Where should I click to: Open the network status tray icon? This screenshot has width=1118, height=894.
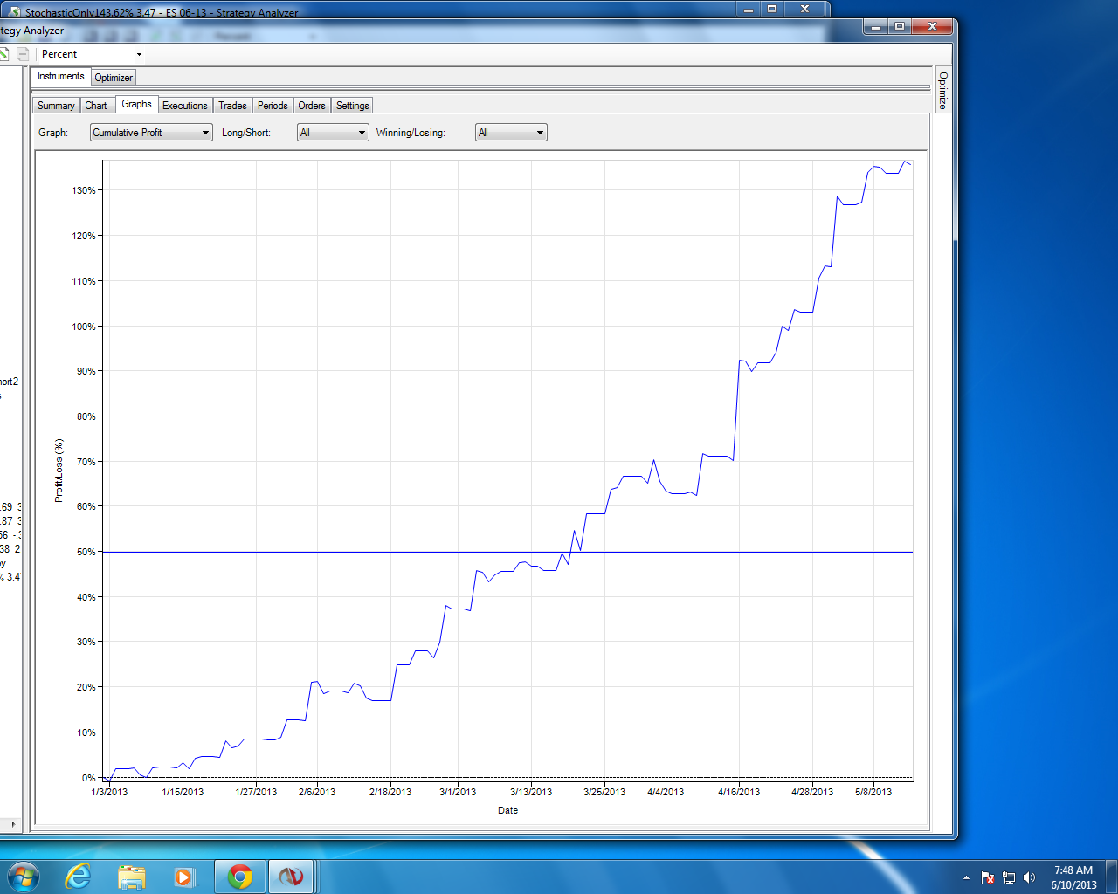[1009, 877]
